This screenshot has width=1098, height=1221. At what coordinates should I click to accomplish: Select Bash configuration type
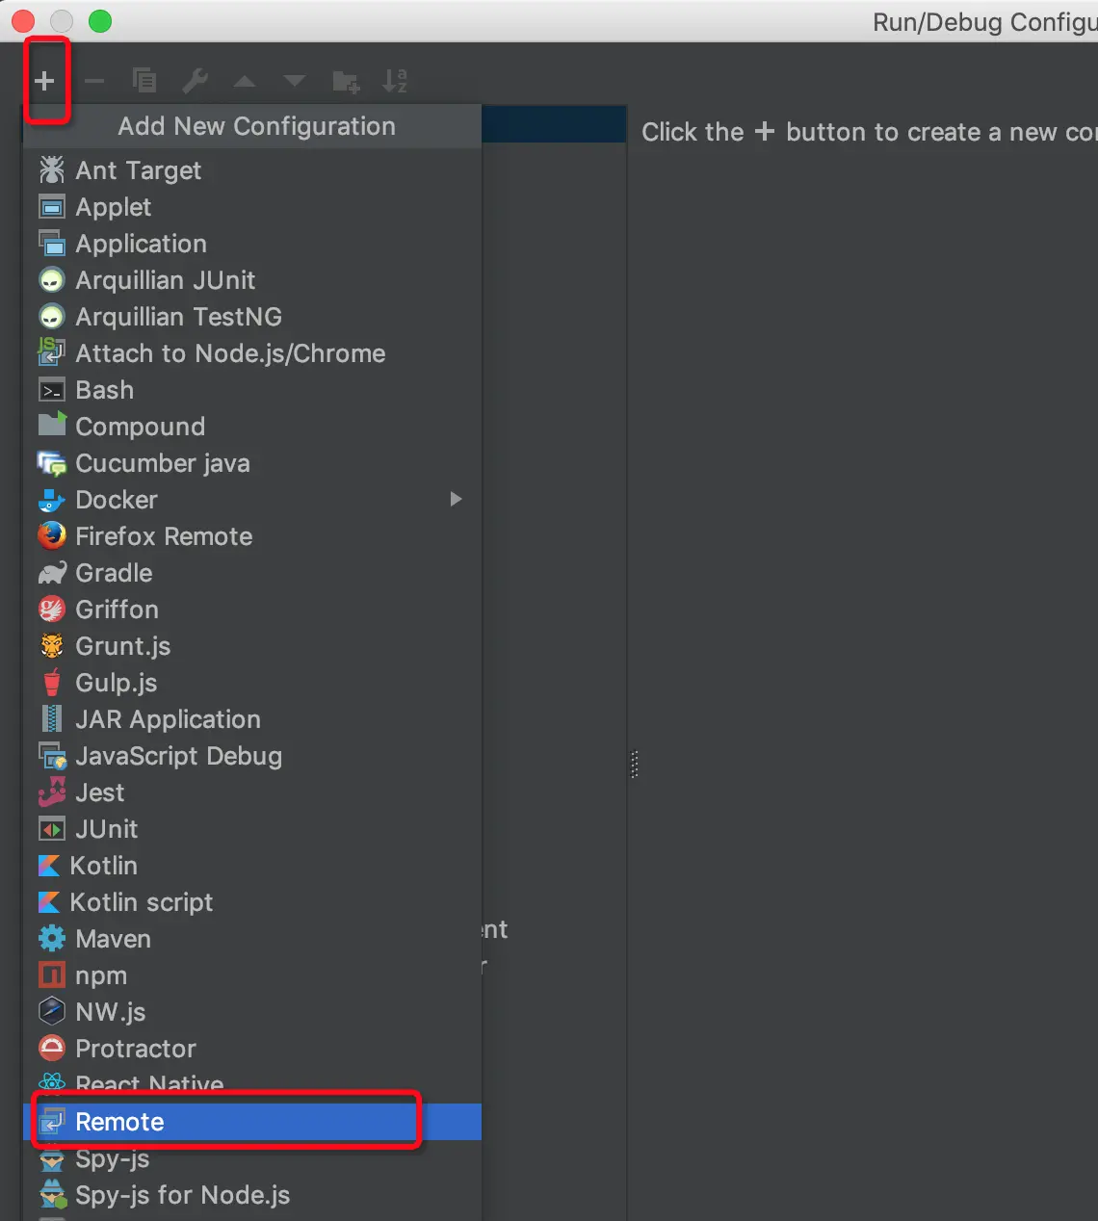pos(252,390)
